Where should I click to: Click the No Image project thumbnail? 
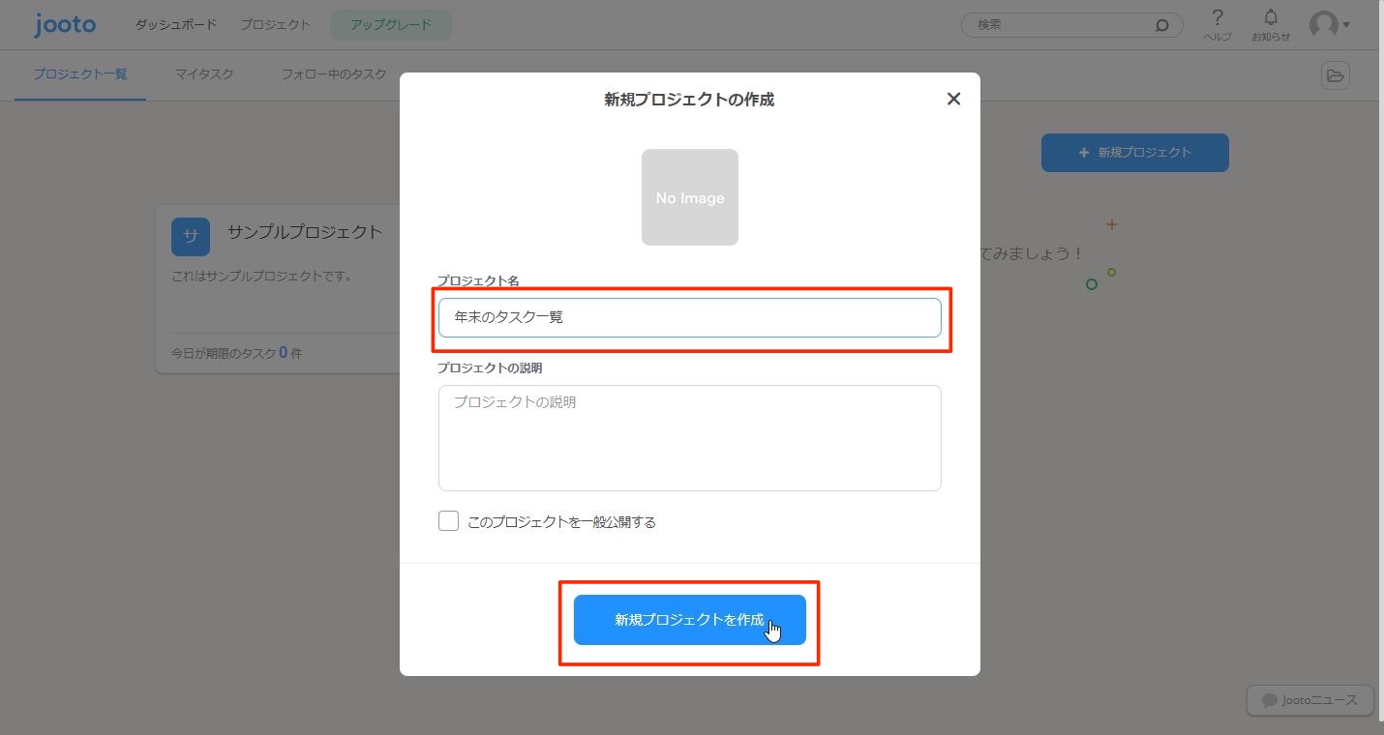tap(690, 197)
